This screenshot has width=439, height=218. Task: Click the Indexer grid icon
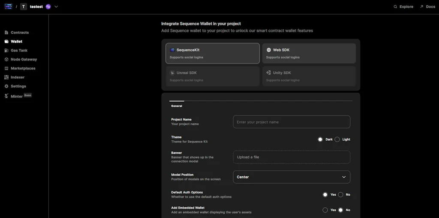[6, 77]
